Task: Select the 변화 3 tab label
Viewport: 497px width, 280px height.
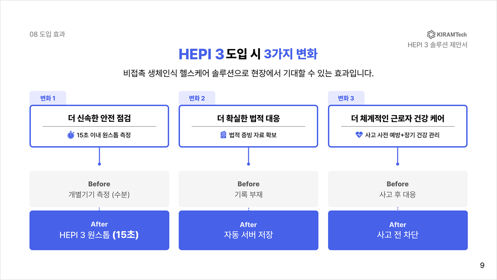Action: (346, 98)
